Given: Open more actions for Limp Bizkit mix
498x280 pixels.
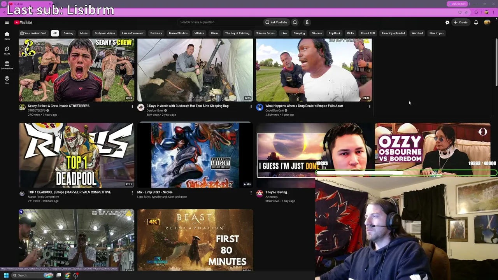Looking at the screenshot, I should click(251, 193).
